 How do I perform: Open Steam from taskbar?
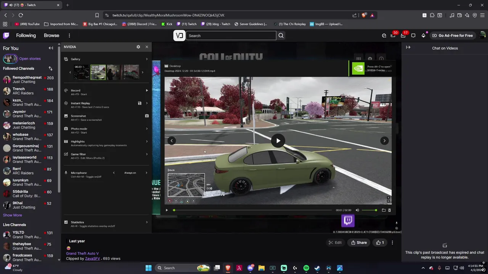pos(317,268)
